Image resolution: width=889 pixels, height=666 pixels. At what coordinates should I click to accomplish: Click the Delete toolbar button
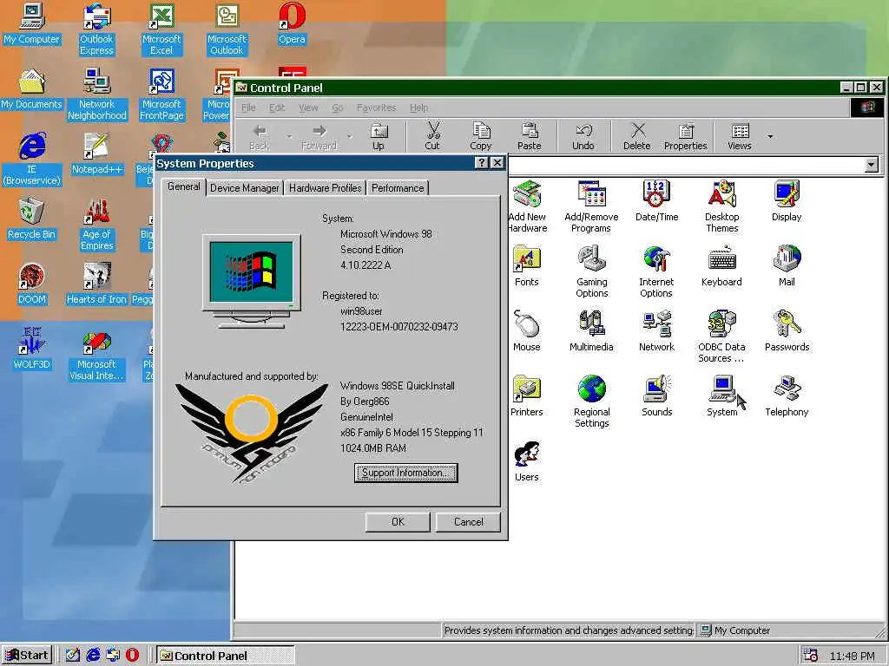tap(636, 136)
